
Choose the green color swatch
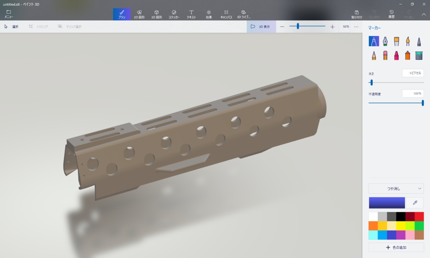click(x=419, y=226)
